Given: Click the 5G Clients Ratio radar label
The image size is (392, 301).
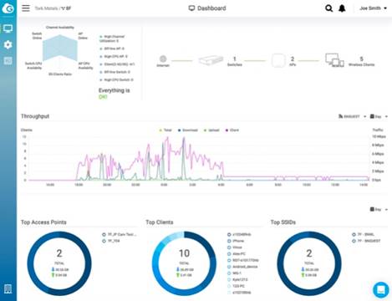Looking at the screenshot, I should pyautogui.click(x=60, y=74).
